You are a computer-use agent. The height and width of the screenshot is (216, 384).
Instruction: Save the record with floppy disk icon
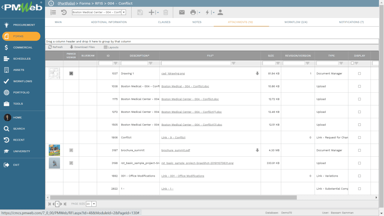point(140,12)
